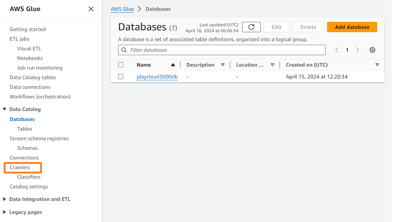Open ETL jobs in sidebar
411x222 pixels.
point(19,39)
